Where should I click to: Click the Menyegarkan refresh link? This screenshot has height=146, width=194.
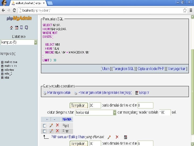tap(176, 69)
